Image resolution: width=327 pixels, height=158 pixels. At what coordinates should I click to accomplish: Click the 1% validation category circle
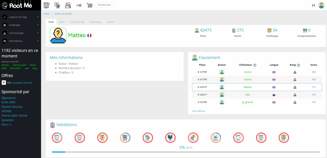[170, 138]
